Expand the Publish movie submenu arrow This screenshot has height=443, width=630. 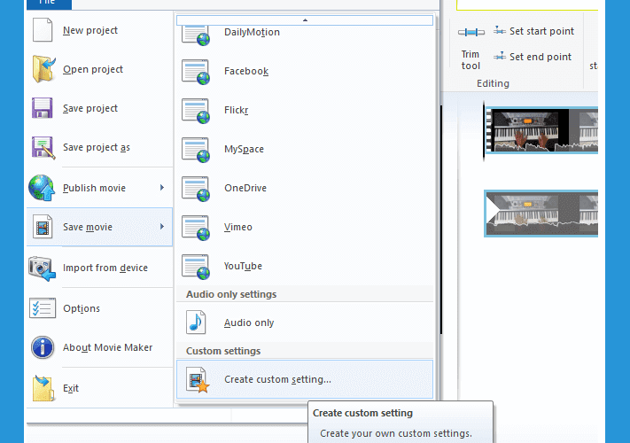click(x=162, y=188)
